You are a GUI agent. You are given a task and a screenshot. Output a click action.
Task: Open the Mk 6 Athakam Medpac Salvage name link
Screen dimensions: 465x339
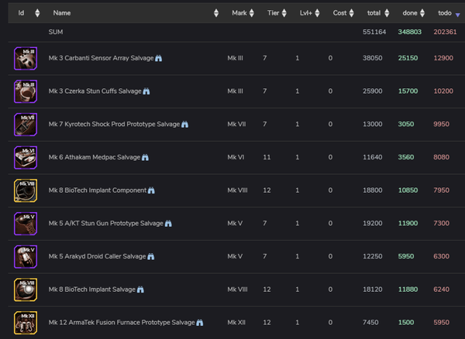(x=94, y=157)
